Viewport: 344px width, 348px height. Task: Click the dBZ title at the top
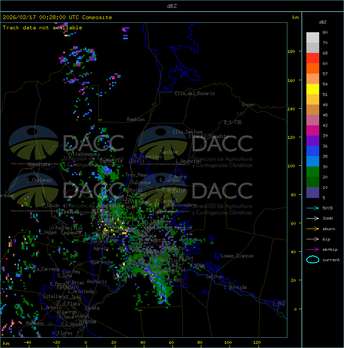click(172, 6)
